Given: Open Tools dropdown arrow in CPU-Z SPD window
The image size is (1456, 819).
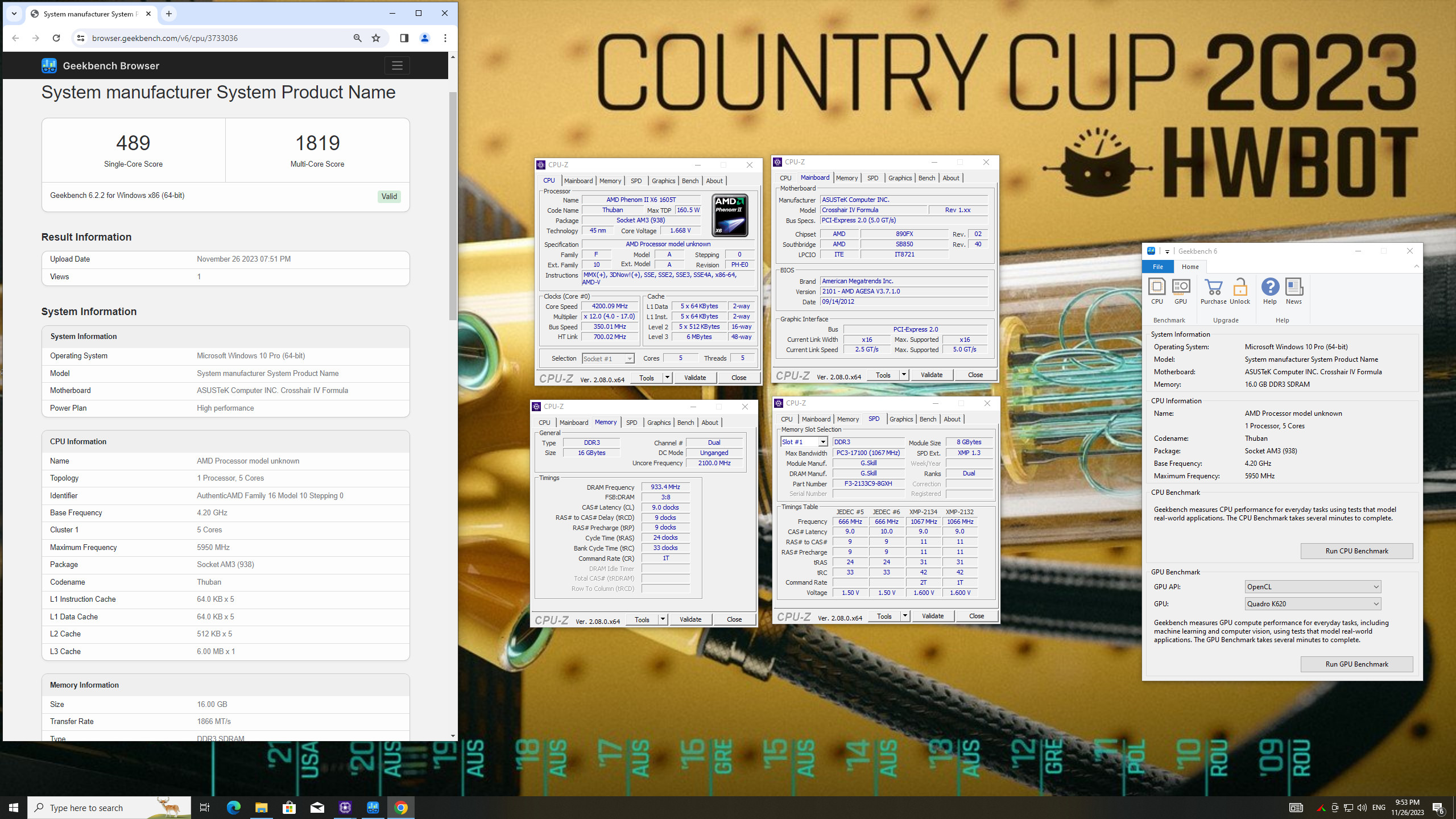Looking at the screenshot, I should point(905,616).
